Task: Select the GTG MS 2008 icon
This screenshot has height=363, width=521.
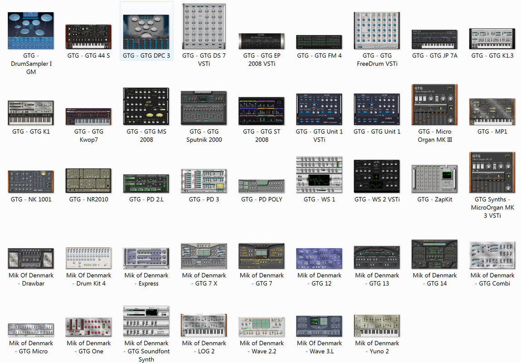Action: point(146,106)
